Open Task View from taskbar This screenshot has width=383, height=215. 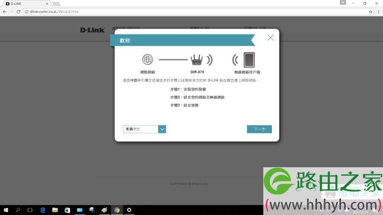(x=30, y=210)
